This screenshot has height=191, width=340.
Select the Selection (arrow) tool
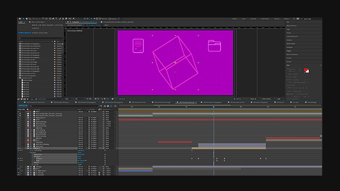(23, 19)
